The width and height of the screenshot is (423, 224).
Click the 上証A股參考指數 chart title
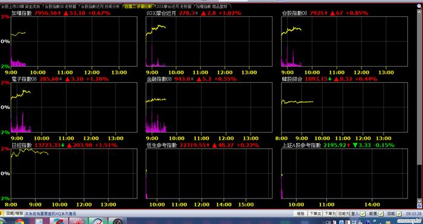tap(302, 145)
